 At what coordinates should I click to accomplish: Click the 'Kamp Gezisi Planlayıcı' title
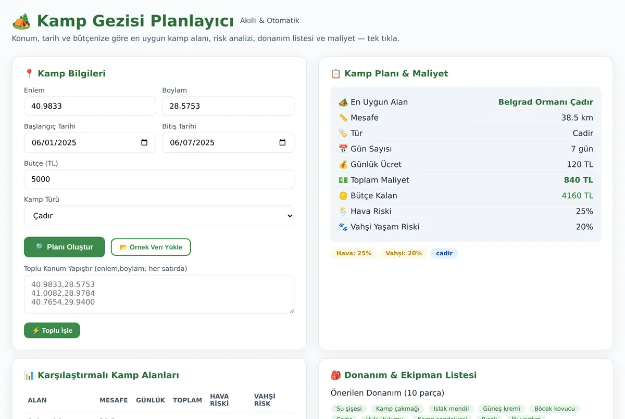tap(135, 21)
